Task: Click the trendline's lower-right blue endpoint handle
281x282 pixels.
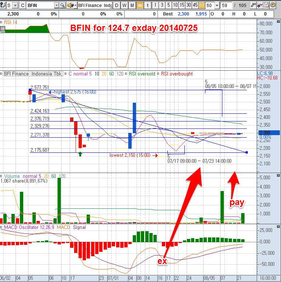Action: click(x=247, y=152)
